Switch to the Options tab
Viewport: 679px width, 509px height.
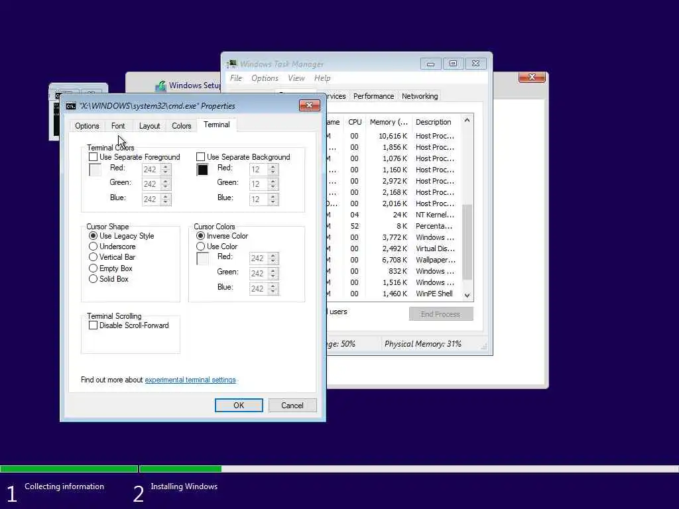(87, 126)
